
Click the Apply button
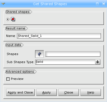(46, 92)
